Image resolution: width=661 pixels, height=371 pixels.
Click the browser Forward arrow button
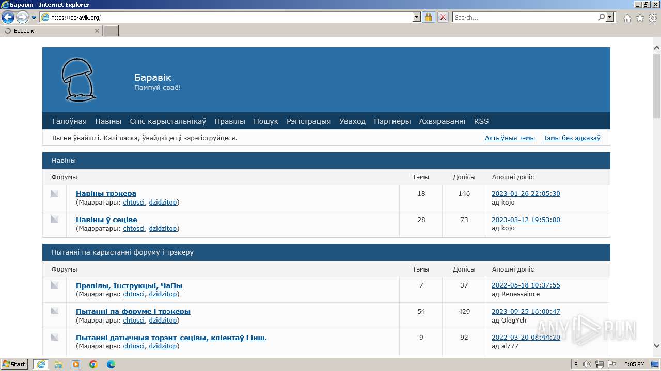22,18
